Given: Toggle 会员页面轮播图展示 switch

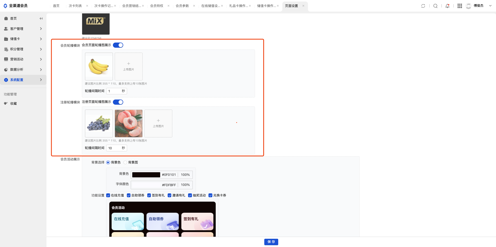Looking at the screenshot, I should pyautogui.click(x=118, y=45).
